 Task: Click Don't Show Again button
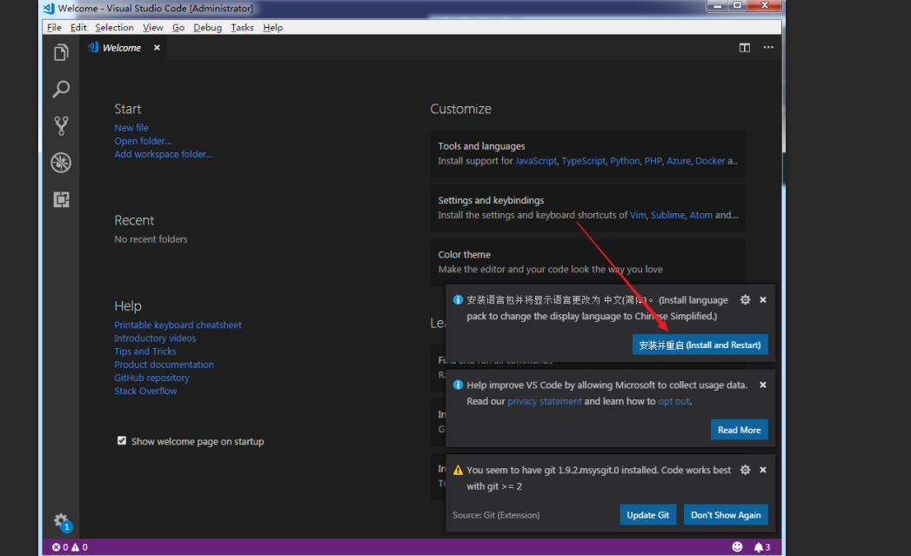click(x=726, y=515)
